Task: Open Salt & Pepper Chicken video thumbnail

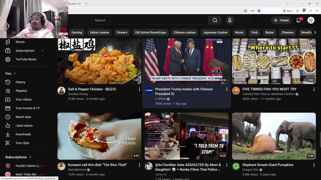Action: (x=99, y=61)
